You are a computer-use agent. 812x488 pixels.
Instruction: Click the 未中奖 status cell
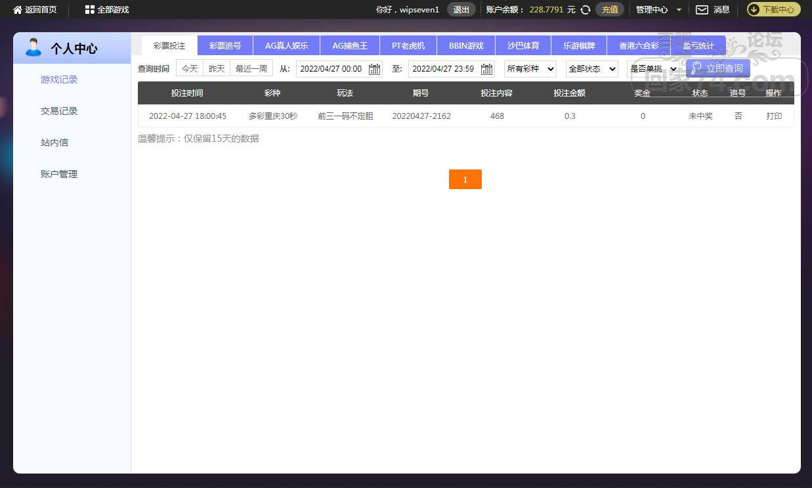[x=700, y=116]
